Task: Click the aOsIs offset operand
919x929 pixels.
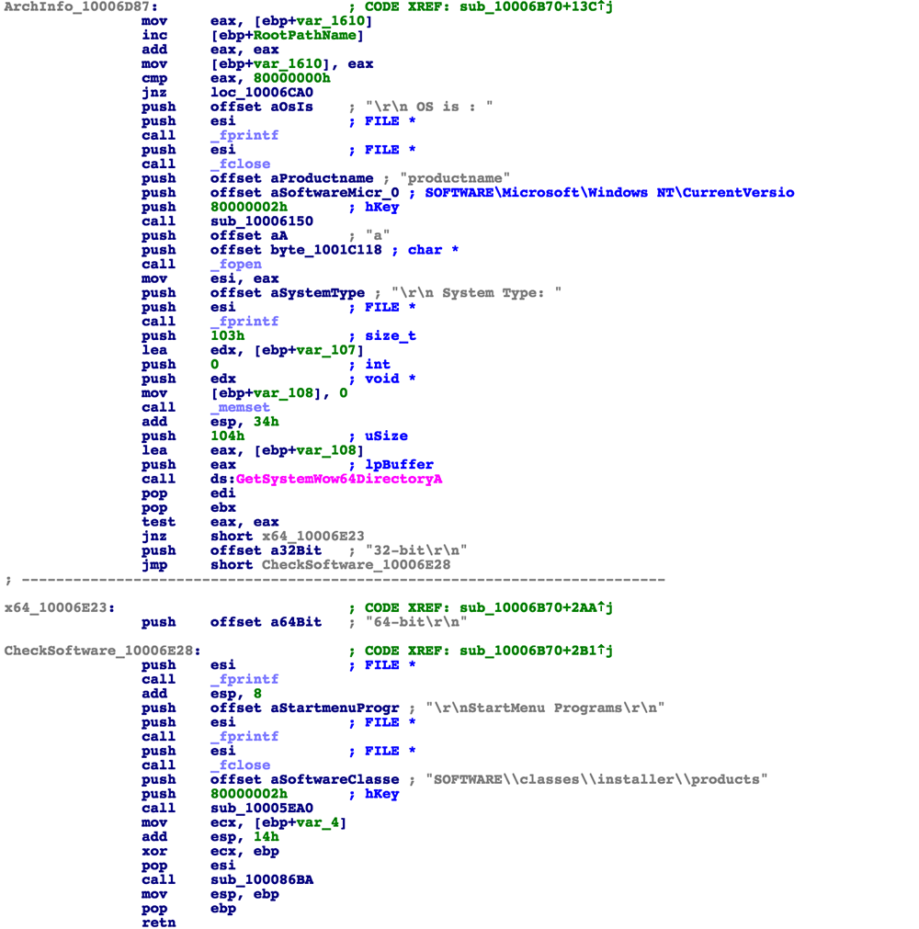Action: [291, 108]
